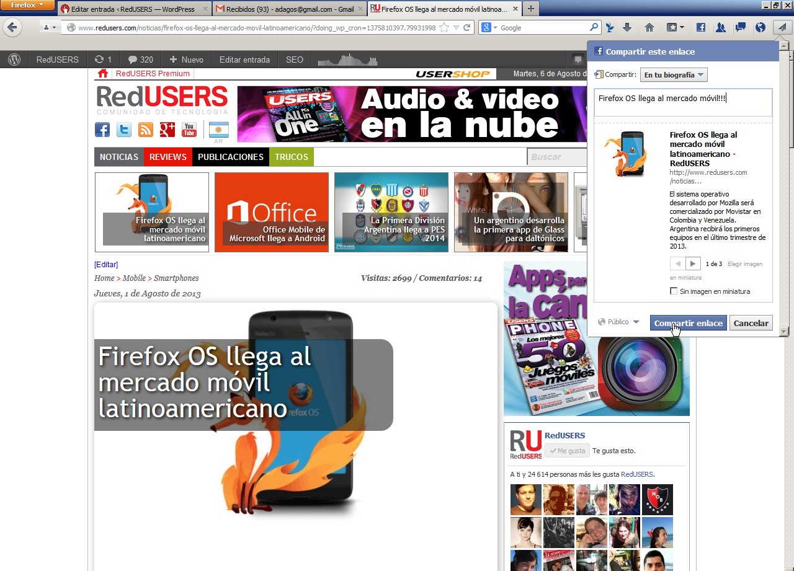This screenshot has height=571, width=794.
Task: Open URL history dropdown arrow in address bar
Action: point(456,27)
